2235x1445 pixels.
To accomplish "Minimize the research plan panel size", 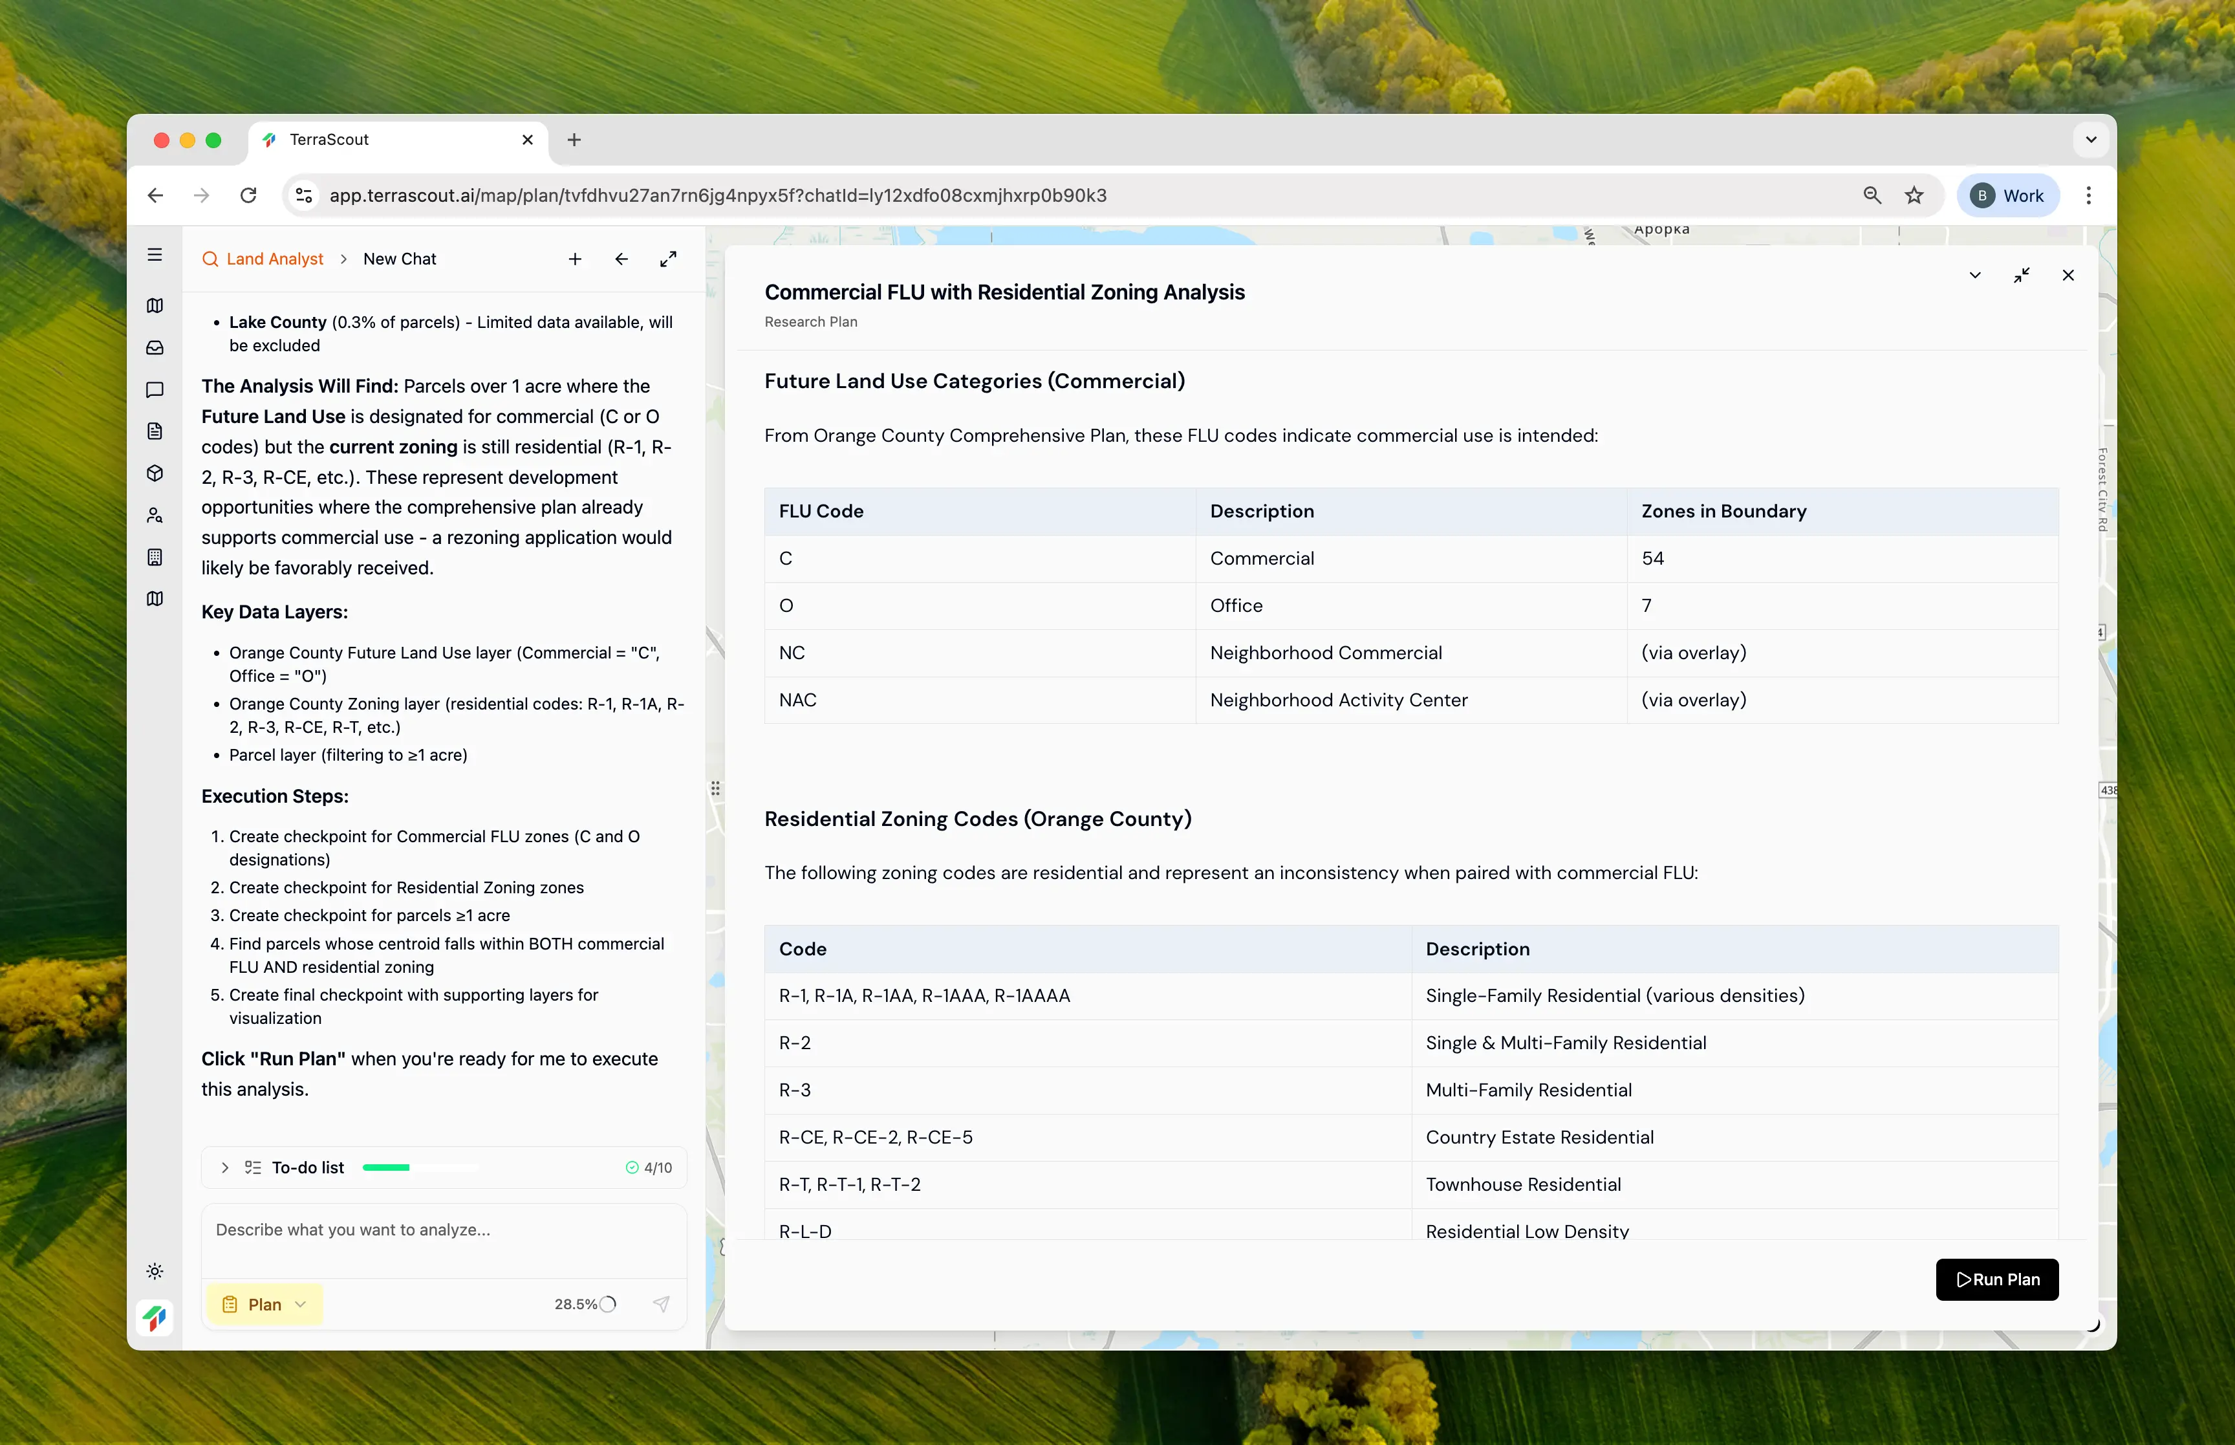I will (2021, 275).
